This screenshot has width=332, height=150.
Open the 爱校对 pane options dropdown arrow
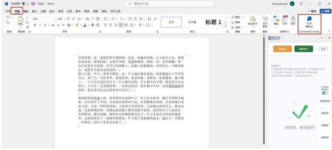coord(321,37)
